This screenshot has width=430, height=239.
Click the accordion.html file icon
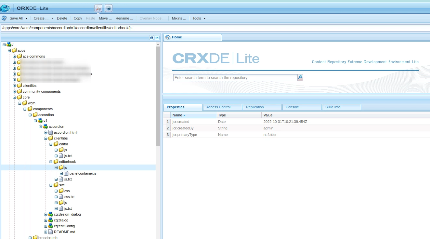(50, 132)
